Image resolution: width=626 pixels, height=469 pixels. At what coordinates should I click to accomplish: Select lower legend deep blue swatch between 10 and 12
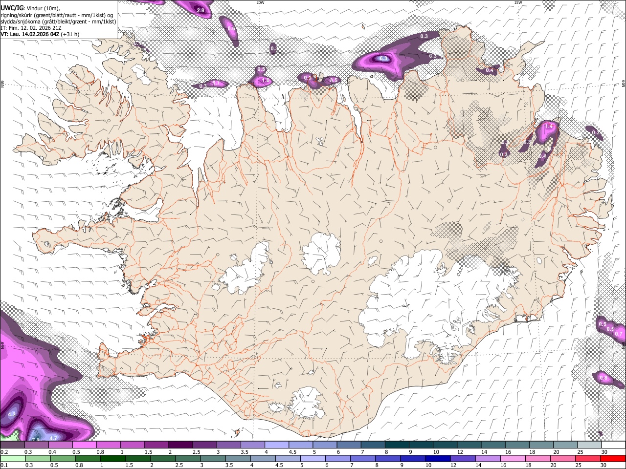437,458
